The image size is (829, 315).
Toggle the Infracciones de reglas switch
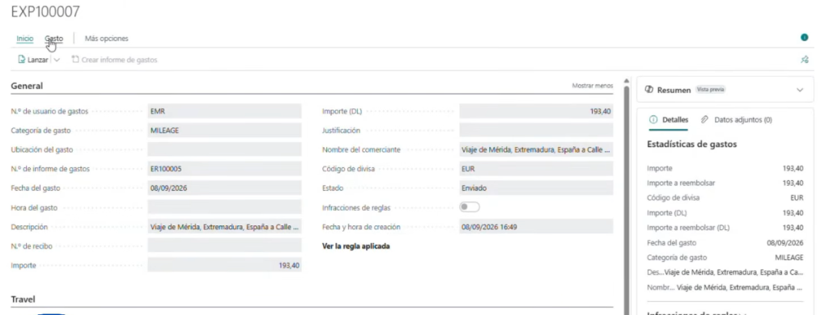470,208
